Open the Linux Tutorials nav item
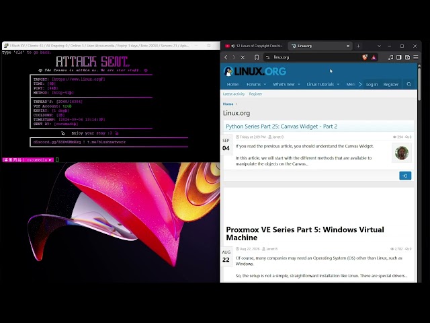This screenshot has height=323, width=430. [x=320, y=84]
